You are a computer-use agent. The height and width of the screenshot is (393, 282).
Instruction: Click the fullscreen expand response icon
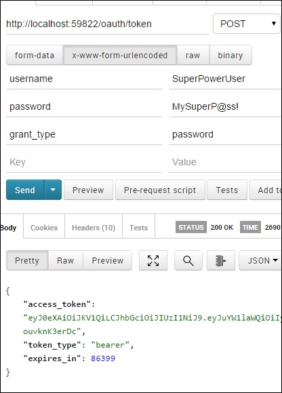coord(153,260)
